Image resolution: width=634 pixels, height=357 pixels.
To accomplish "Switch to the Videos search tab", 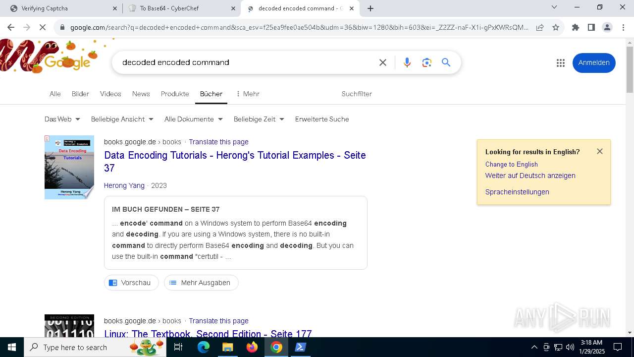I will click(x=110, y=94).
